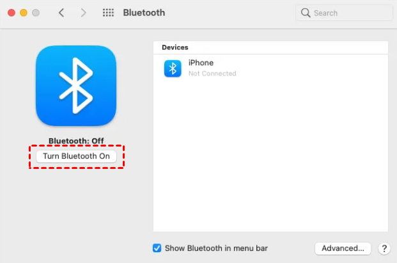Click the Not Connected status text
The image size is (397, 263).
coord(212,74)
